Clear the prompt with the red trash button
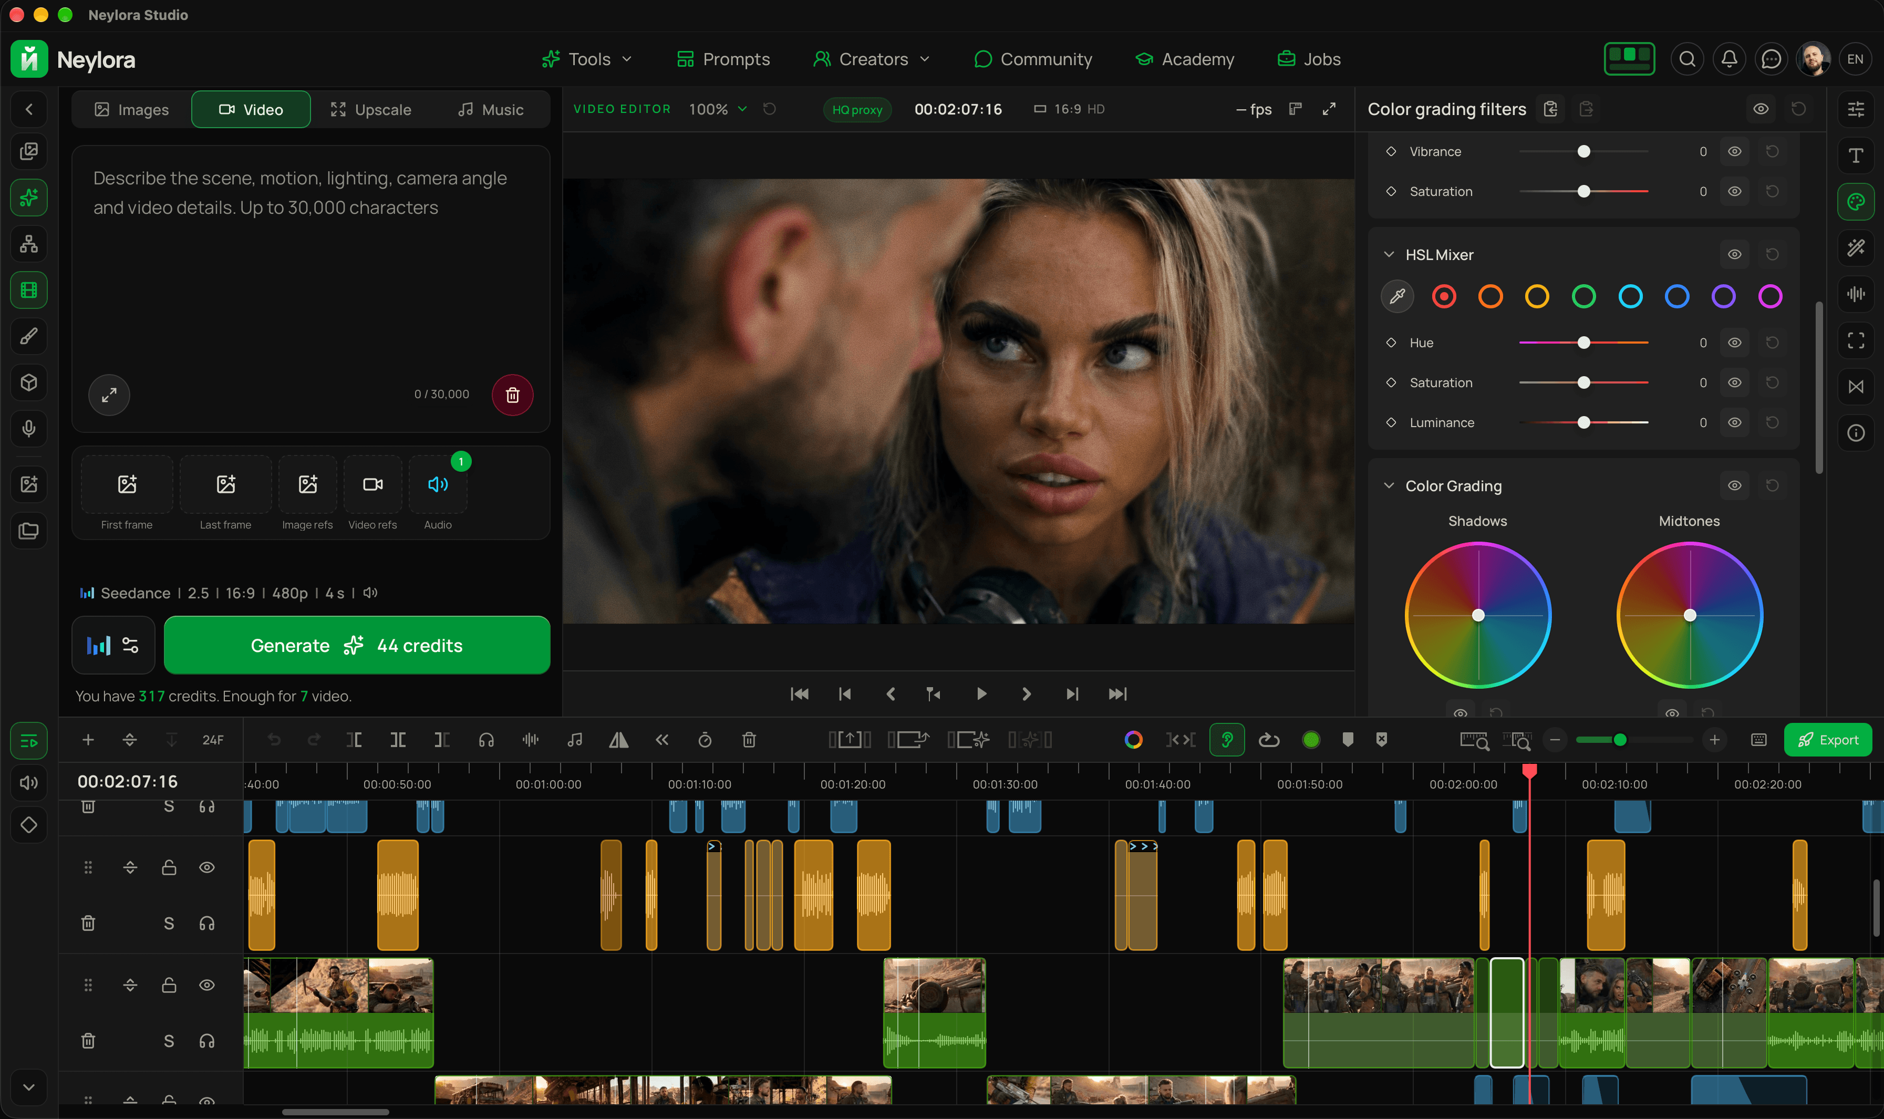 click(x=512, y=395)
